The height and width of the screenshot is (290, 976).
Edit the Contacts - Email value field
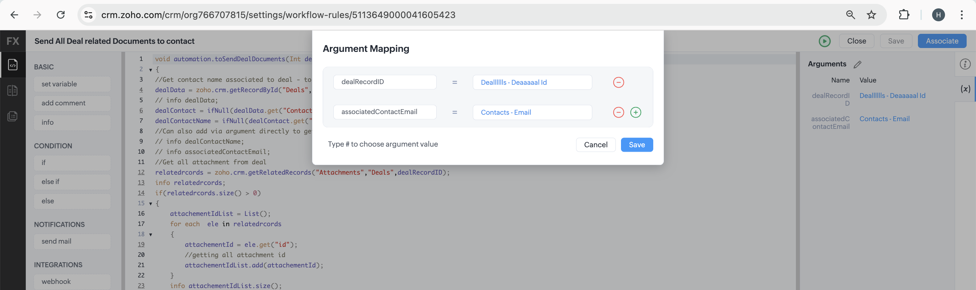(532, 112)
